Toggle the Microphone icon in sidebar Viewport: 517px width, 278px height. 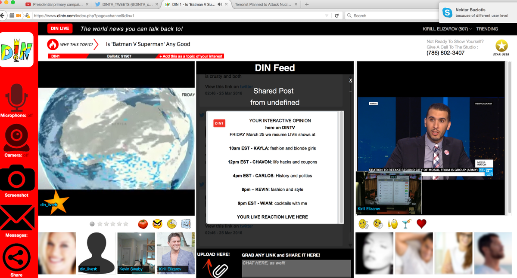click(x=17, y=98)
